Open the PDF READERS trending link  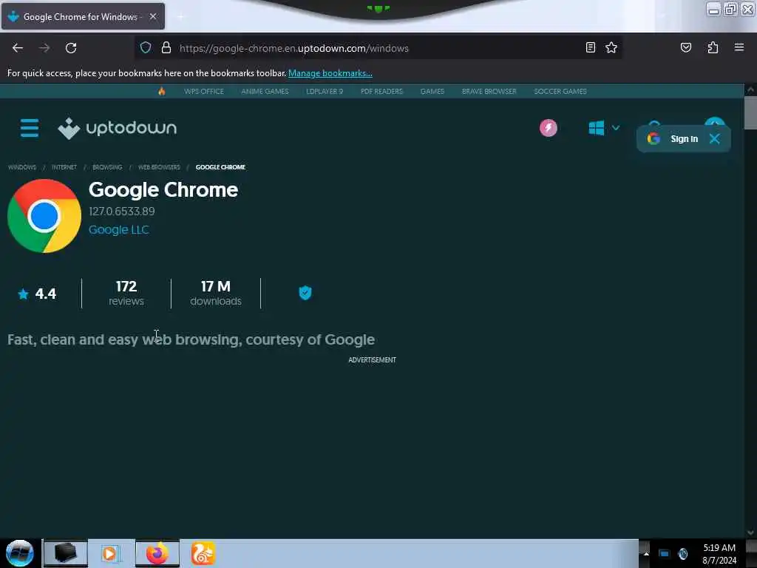click(x=381, y=91)
